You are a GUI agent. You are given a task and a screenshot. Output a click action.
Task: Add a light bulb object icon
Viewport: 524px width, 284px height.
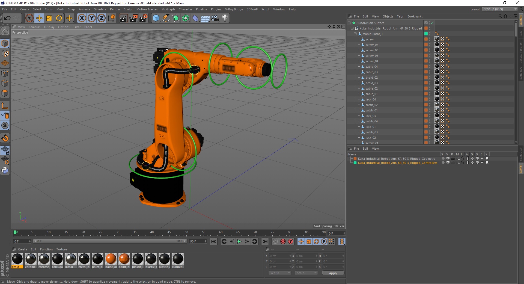[225, 18]
